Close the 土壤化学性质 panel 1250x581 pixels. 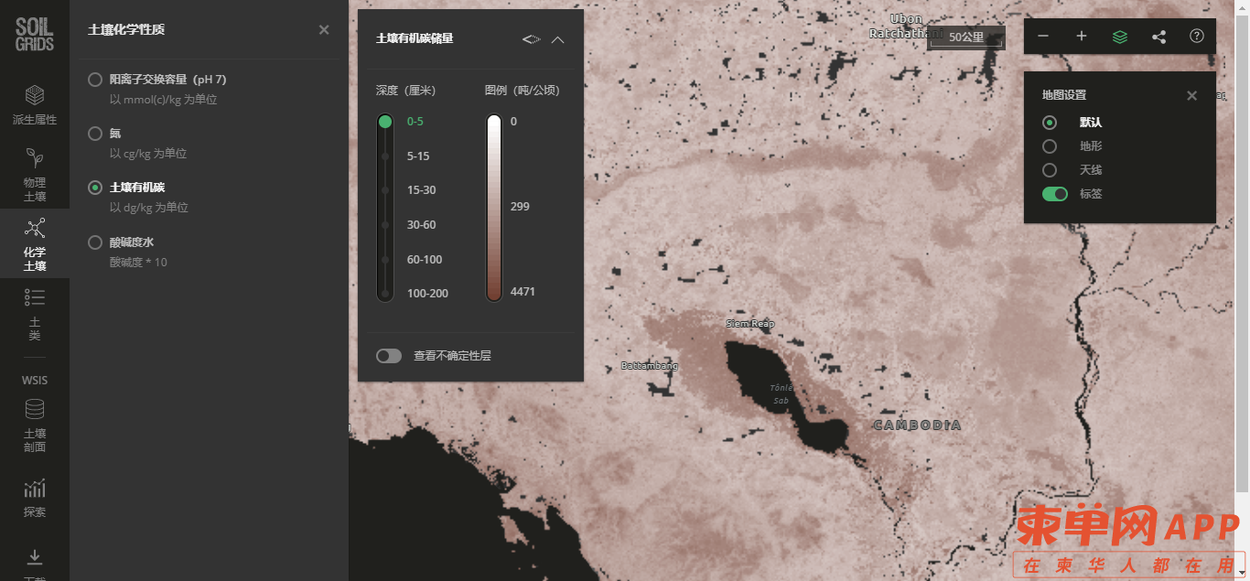324,30
